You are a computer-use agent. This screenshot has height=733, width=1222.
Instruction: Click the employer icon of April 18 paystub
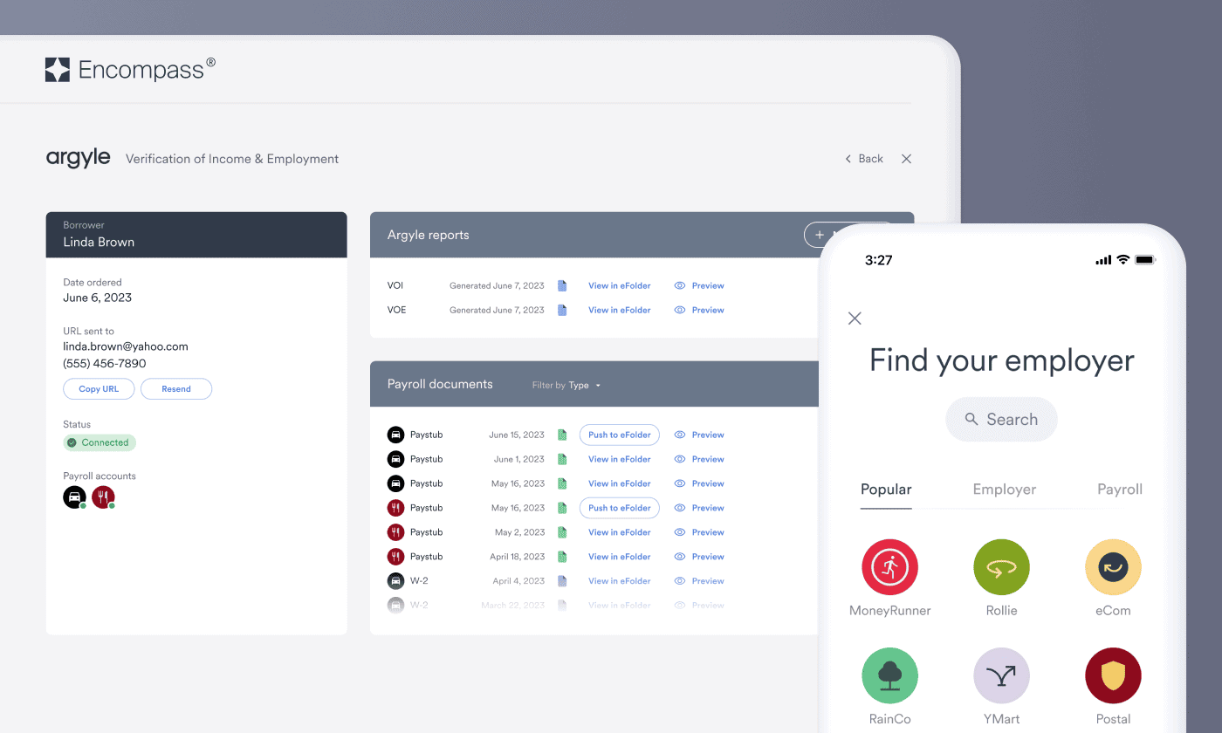click(x=395, y=557)
